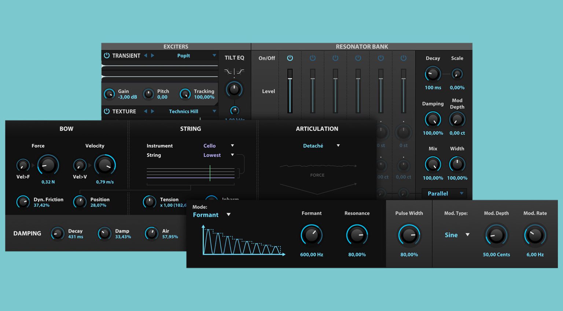Open the Mod. Type dropdown set to Sine
Screen dimensions: 563x311
point(456,235)
